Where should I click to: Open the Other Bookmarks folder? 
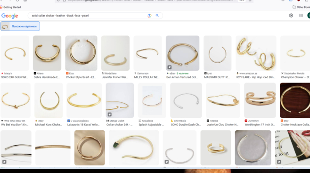click(x=301, y=7)
